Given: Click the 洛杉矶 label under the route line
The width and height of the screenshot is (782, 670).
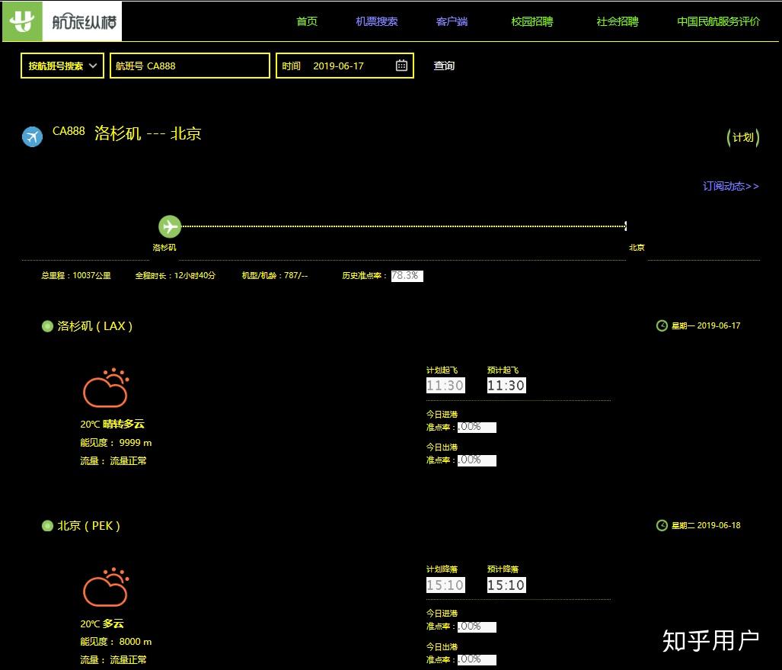Looking at the screenshot, I should [x=164, y=247].
